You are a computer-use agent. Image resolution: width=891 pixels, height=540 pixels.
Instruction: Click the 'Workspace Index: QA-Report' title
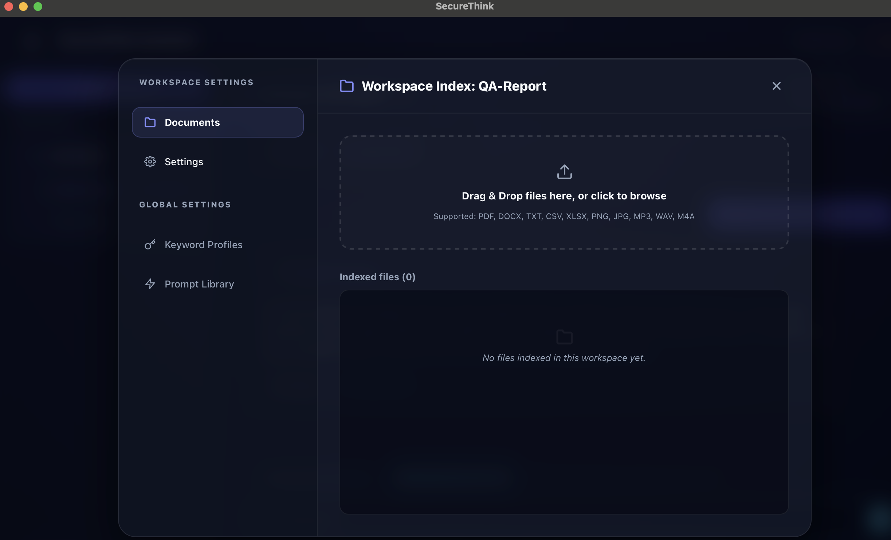click(454, 86)
